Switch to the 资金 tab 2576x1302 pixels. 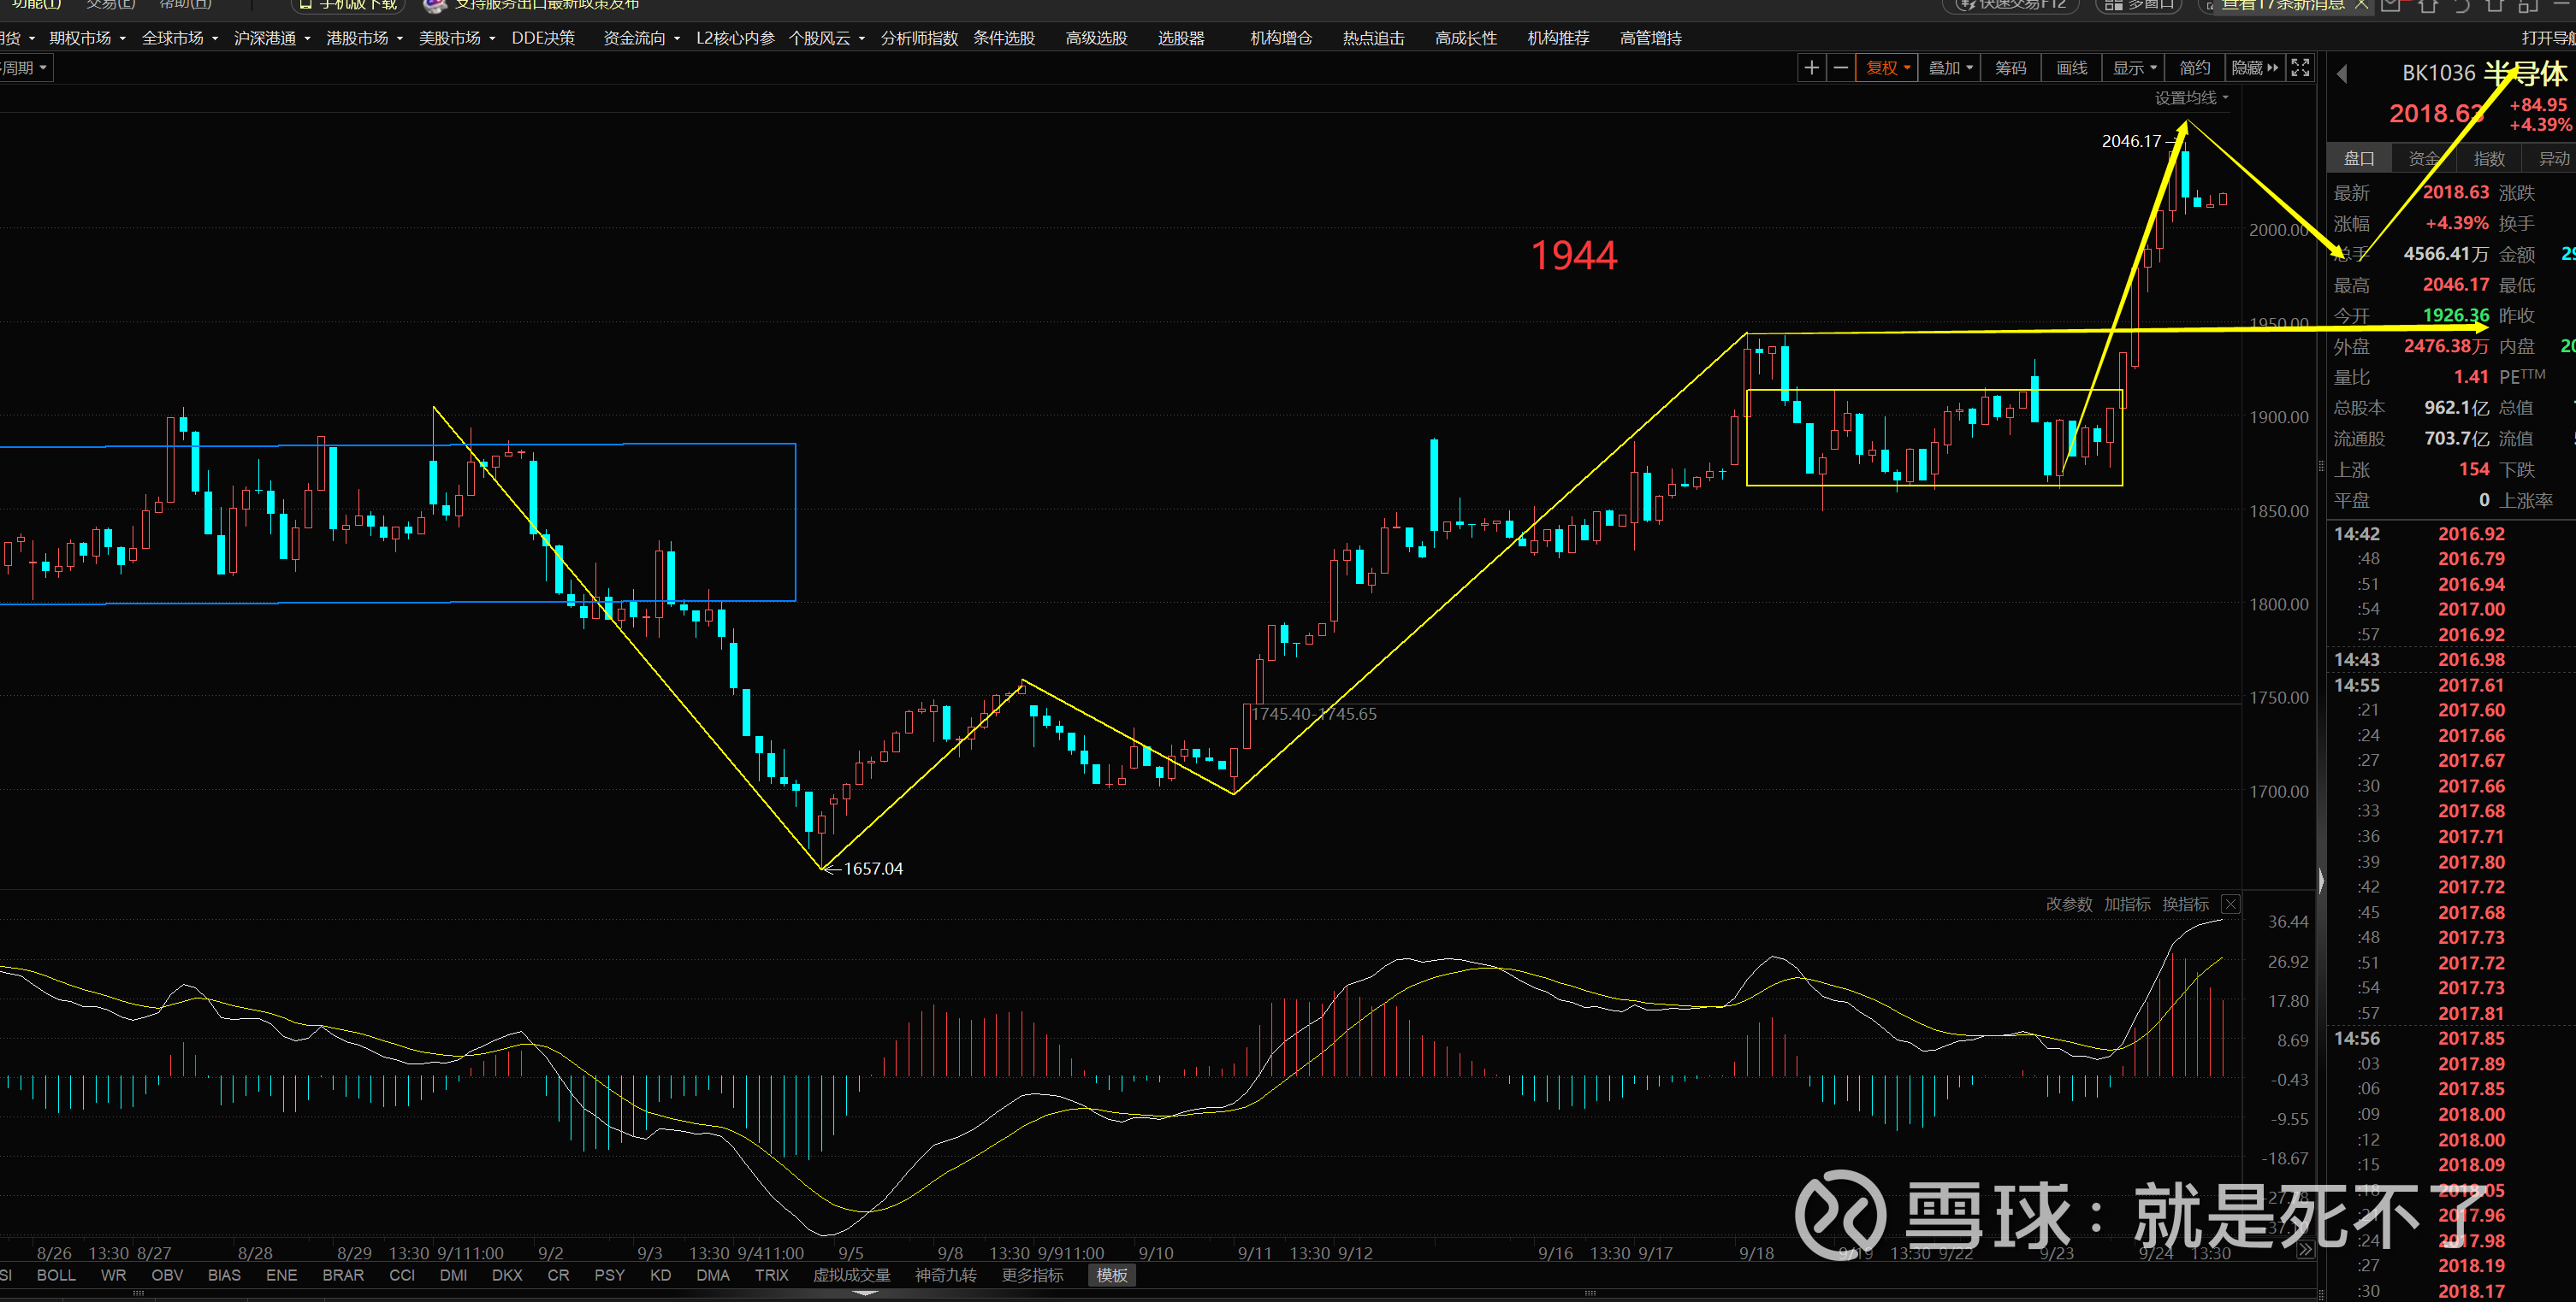pyautogui.click(x=2423, y=159)
